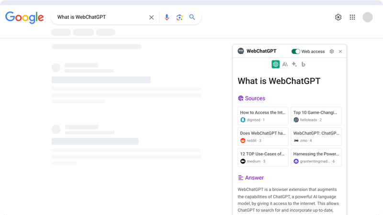This screenshot has width=383, height=215.
Task: Click the 'What is WebChatGPT' panel title
Action: click(279, 81)
